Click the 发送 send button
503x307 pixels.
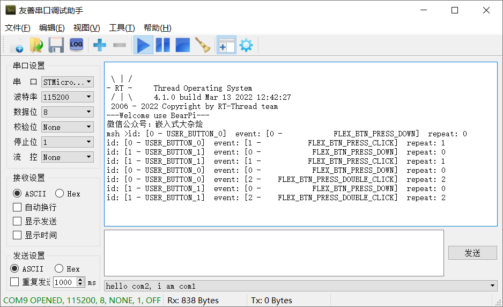472,253
